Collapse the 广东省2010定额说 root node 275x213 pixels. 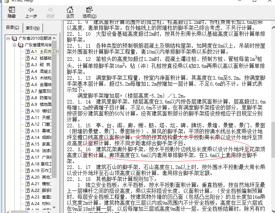(x=8, y=38)
